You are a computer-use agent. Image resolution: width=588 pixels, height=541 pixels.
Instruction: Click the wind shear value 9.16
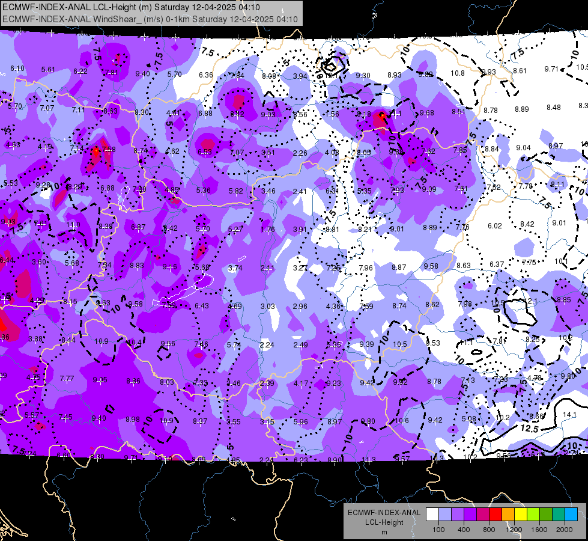(x=170, y=267)
